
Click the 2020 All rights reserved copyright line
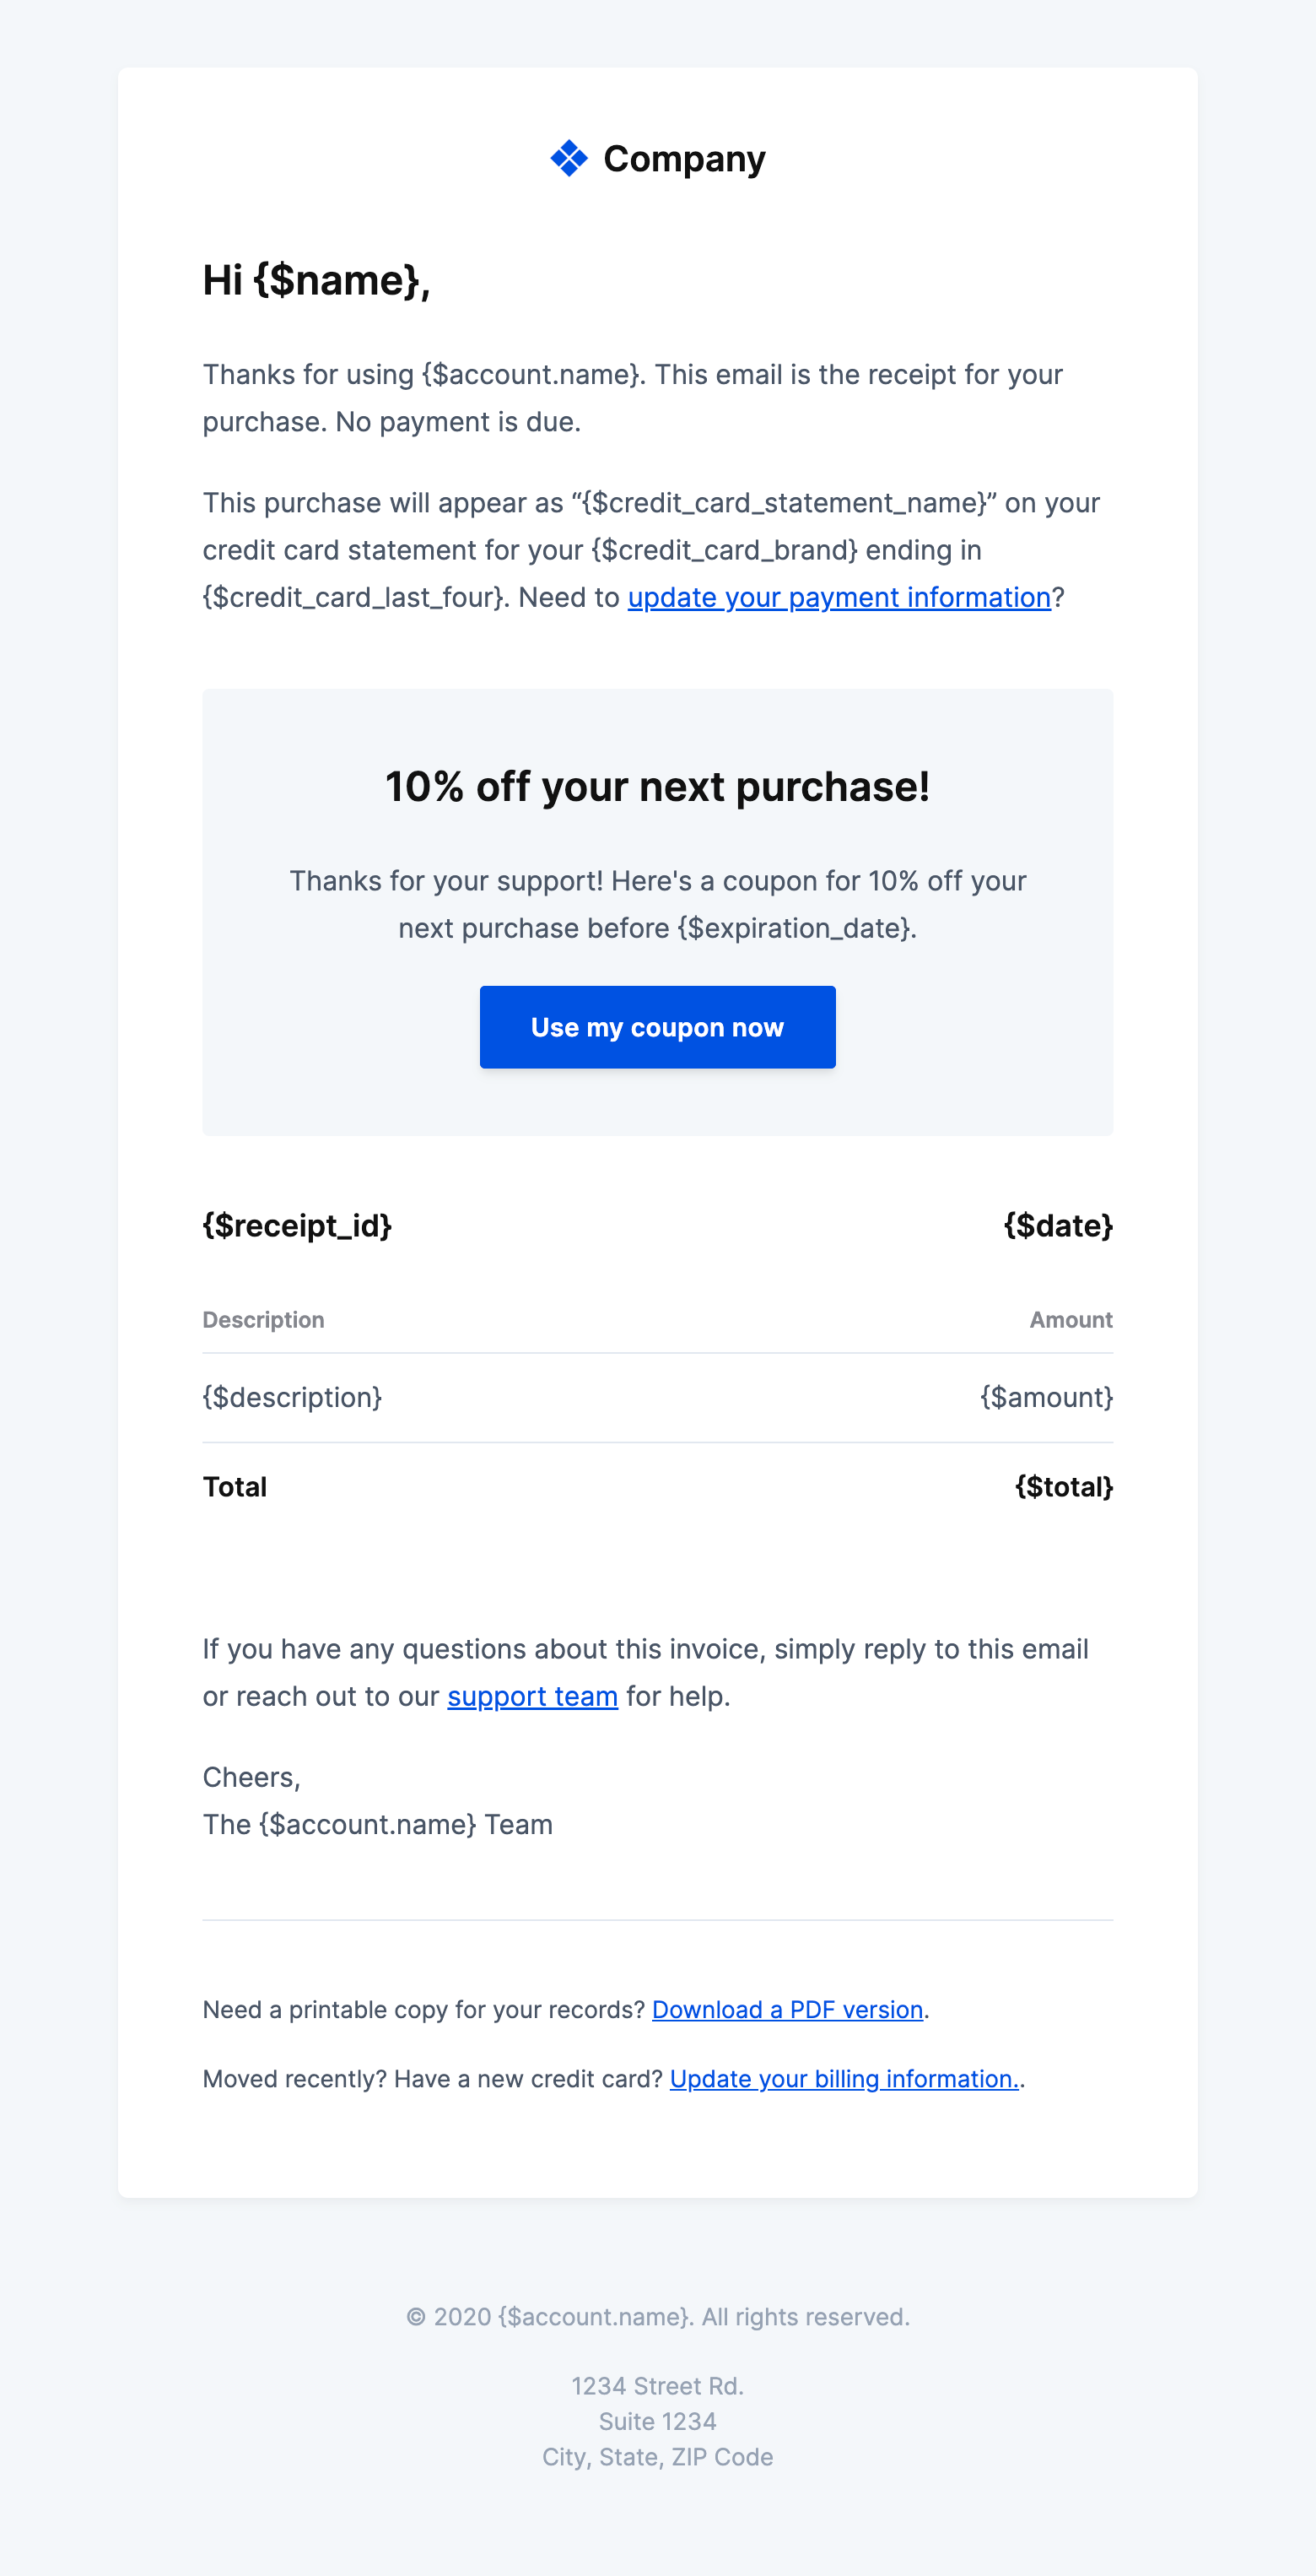click(x=657, y=2316)
